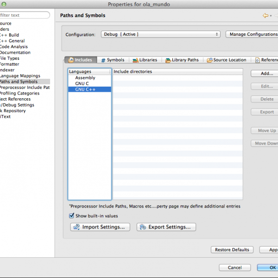Image resolution: width=278 pixels, height=278 pixels.
Task: Click the Export button
Action: click(x=265, y=112)
